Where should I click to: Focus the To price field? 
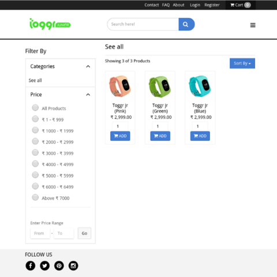pos(63,233)
